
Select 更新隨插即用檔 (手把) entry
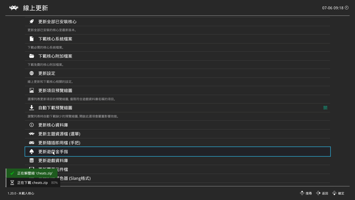tap(177, 143)
